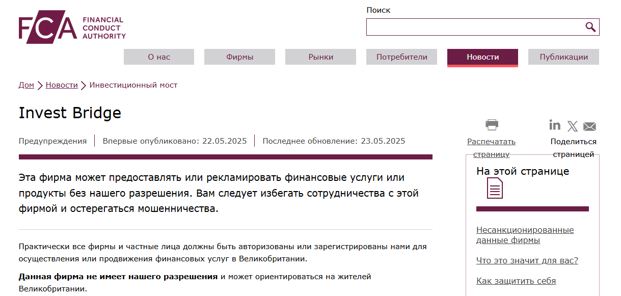Share the page via LinkedIn icon
Image resolution: width=621 pixels, height=296 pixels.
tap(555, 125)
